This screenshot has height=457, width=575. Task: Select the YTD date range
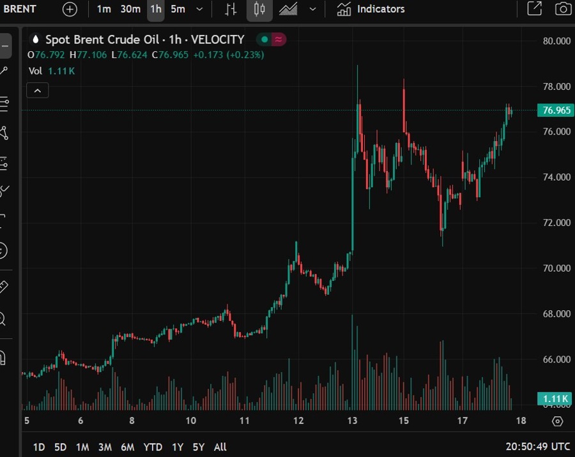click(x=153, y=447)
